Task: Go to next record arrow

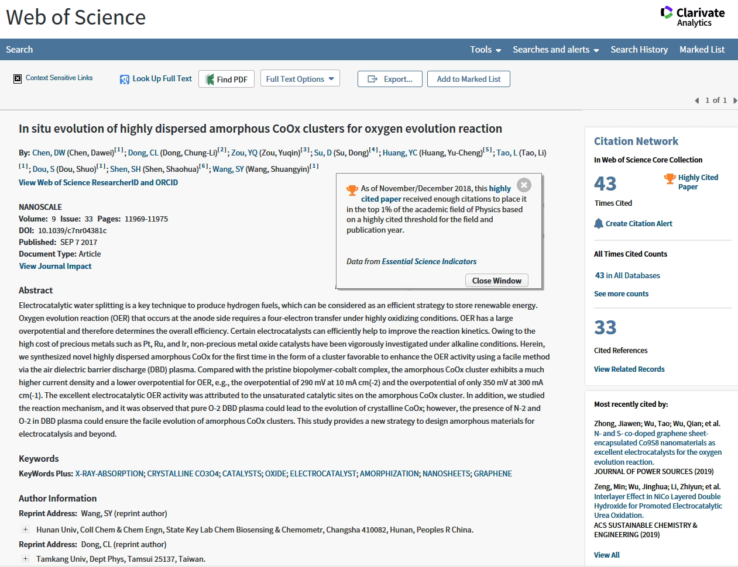Action: (x=734, y=101)
